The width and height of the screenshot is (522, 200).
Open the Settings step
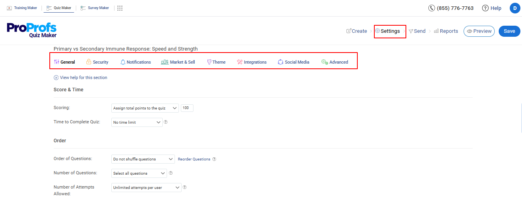[x=387, y=31]
